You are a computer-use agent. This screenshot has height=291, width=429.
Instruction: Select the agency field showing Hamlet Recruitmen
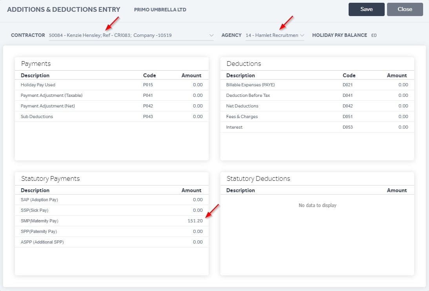pyautogui.click(x=274, y=35)
